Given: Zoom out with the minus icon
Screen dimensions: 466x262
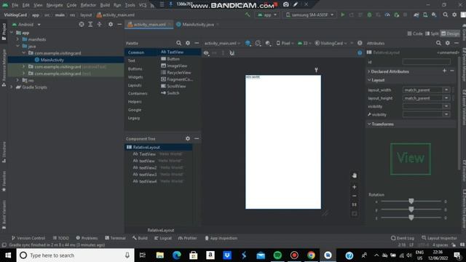Looking at the screenshot, I should 355,196.
